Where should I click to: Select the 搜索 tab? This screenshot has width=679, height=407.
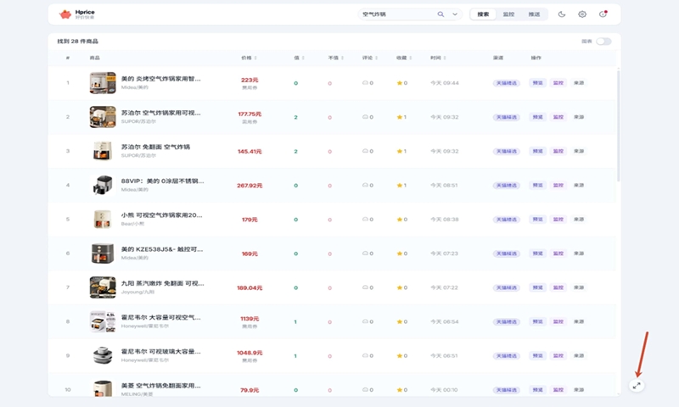coord(483,14)
